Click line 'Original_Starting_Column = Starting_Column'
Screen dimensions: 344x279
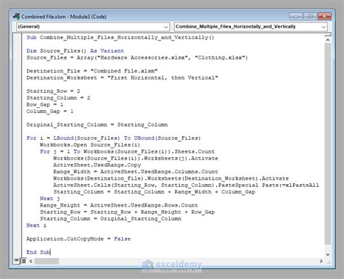97,125
